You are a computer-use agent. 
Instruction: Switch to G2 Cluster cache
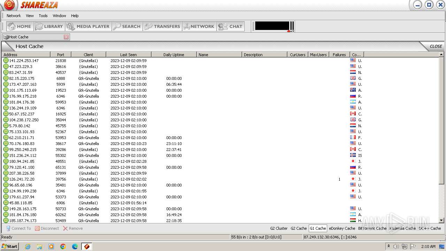coord(279,228)
